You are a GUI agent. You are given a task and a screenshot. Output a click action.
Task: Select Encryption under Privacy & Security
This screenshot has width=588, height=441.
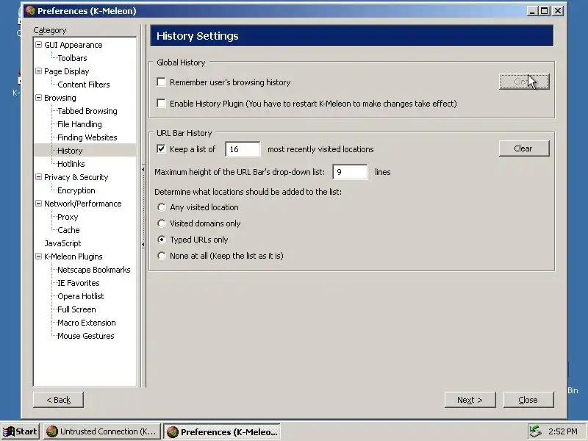[x=76, y=190]
